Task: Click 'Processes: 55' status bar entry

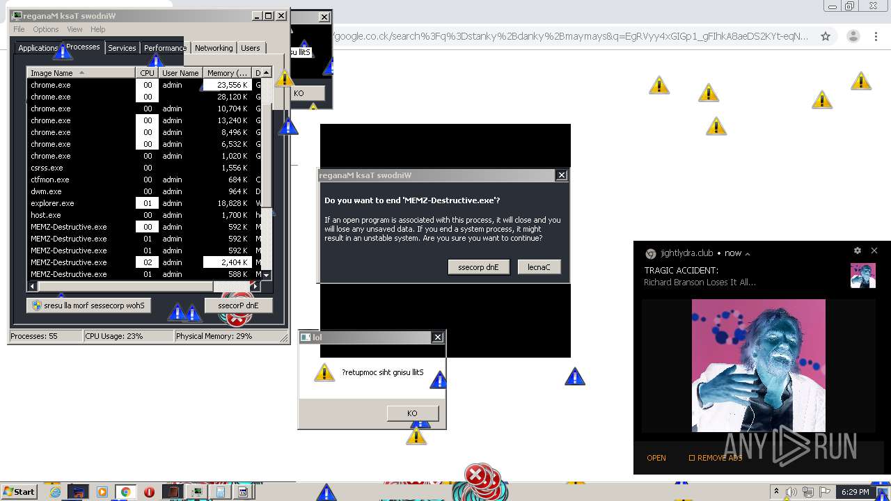Action: (45, 336)
